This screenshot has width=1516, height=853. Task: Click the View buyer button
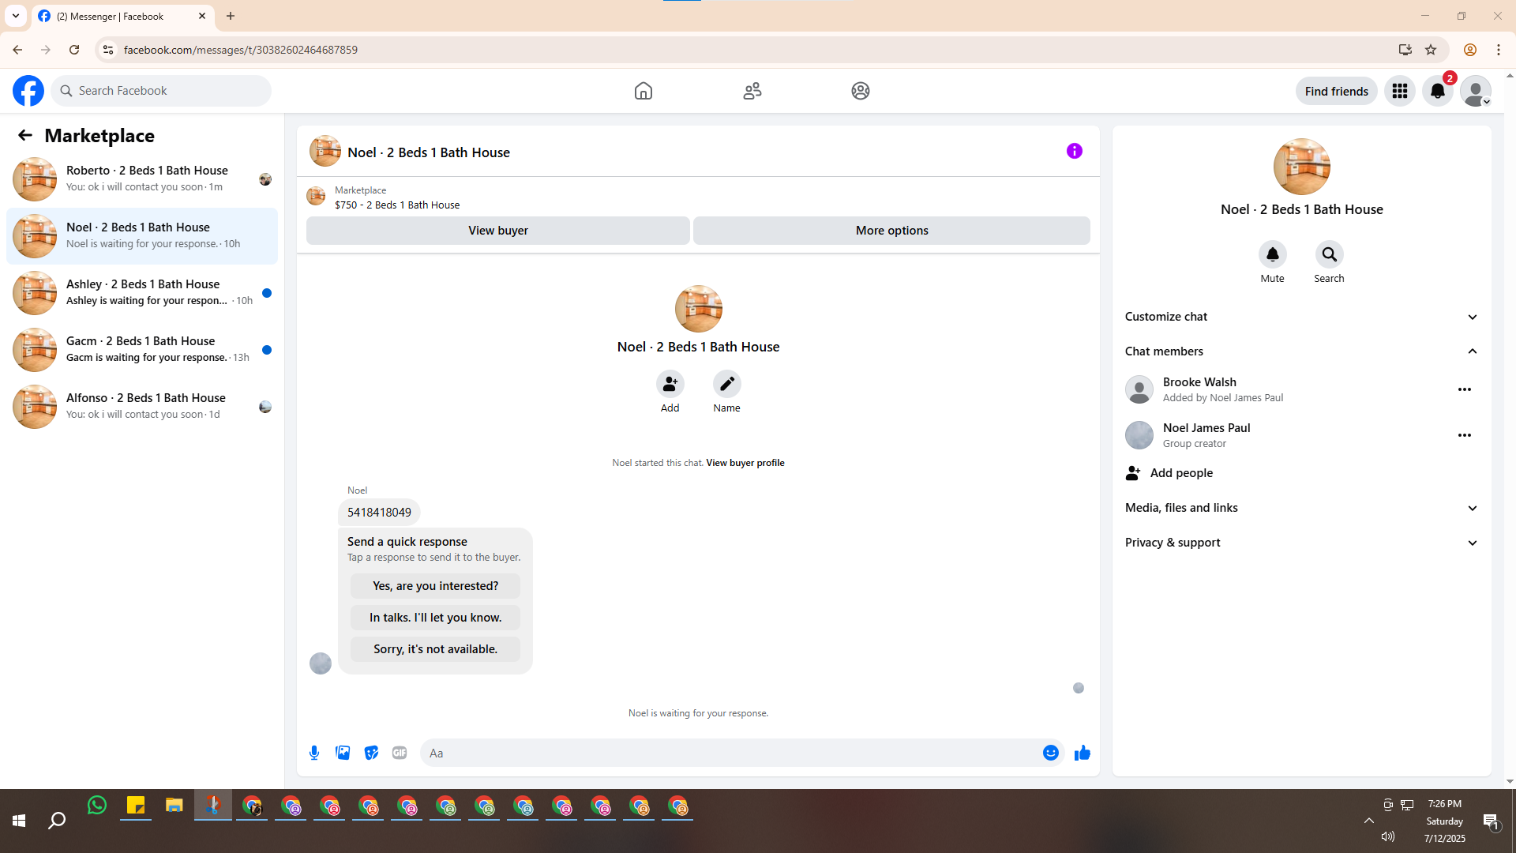[497, 231]
